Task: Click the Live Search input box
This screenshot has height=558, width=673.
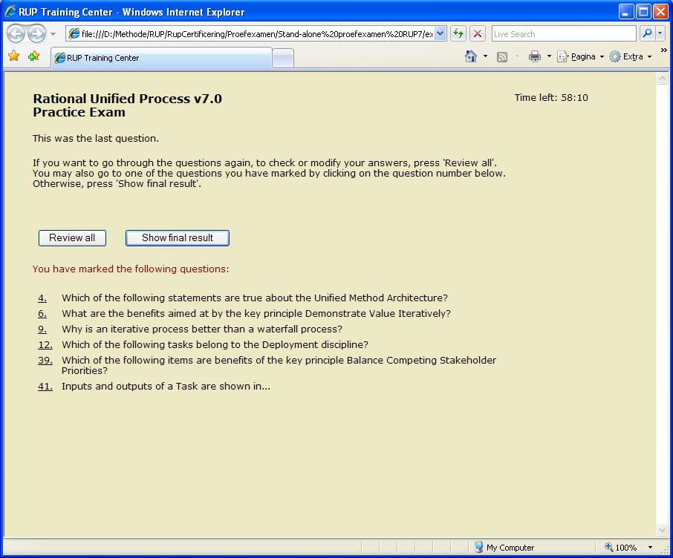Action: click(x=564, y=34)
